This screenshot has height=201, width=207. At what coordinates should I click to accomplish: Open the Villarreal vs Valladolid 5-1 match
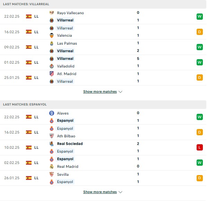pyautogui.click(x=103, y=62)
